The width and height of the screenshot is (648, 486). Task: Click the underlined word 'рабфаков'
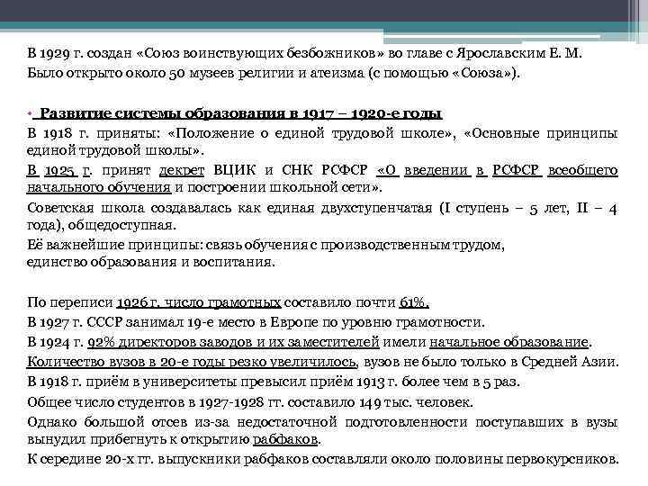click(x=285, y=439)
